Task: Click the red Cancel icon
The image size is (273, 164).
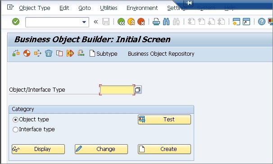Action: tap(141, 22)
